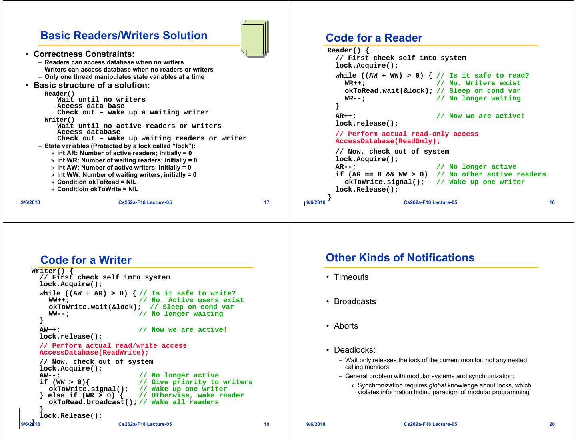576x445 pixels.
Task: Click the 'Timeouts' bullet point
Action: (351, 277)
